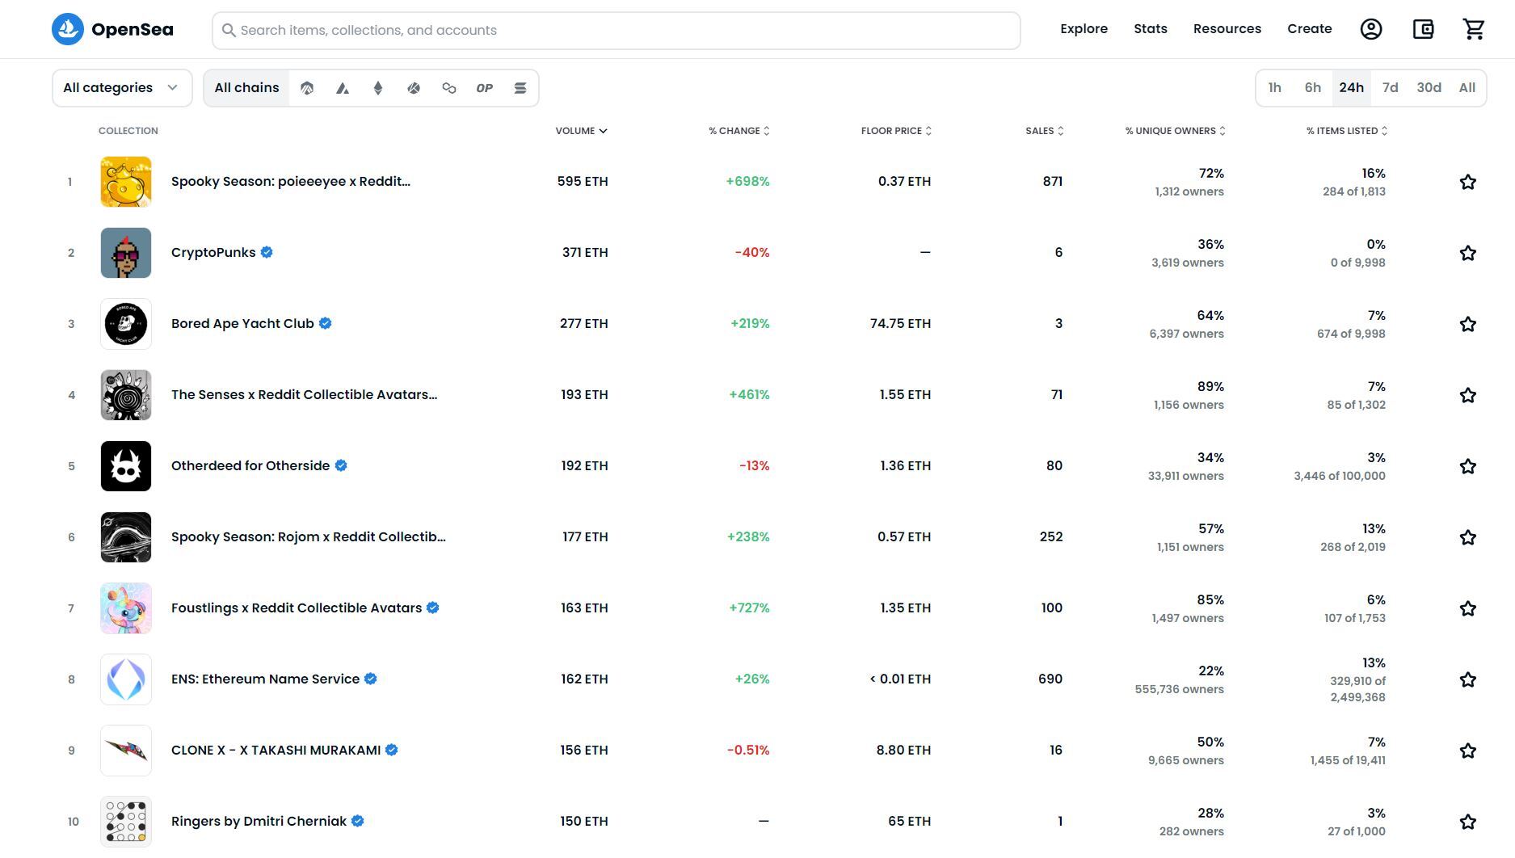1515x858 pixels.
Task: Open ENS: Ethereum Name Service link
Action: 265,679
